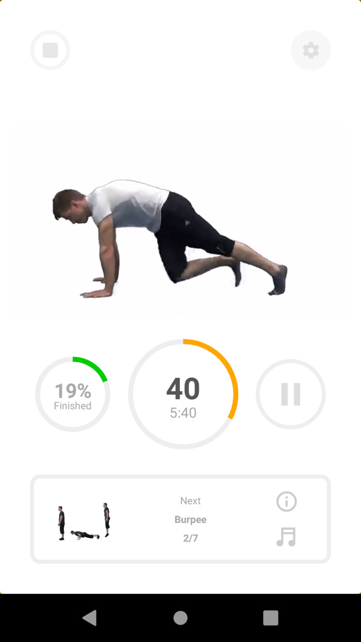Tap the 19% Finished progress circle
Image resolution: width=361 pixels, height=642 pixels.
[x=73, y=394]
